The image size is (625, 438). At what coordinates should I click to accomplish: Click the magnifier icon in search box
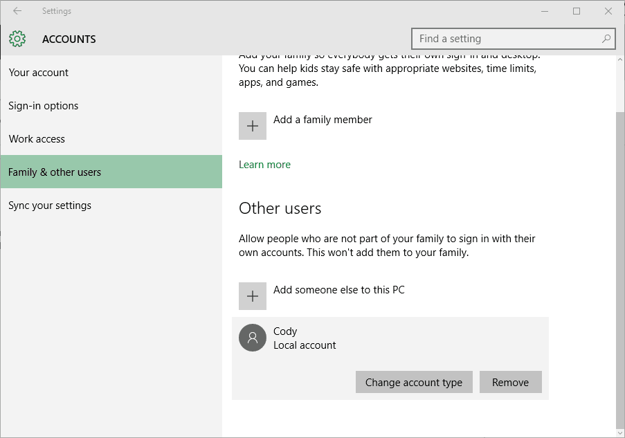click(606, 39)
